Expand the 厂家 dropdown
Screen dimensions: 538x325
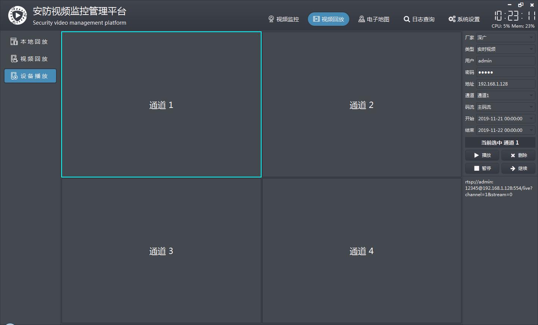[506, 37]
